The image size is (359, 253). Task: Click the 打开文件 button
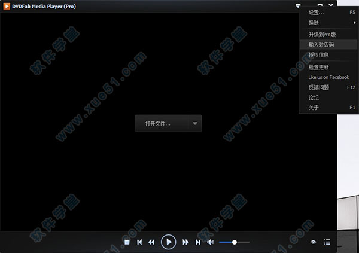pos(159,124)
